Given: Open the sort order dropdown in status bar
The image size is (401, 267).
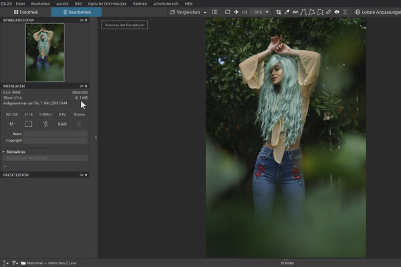Looking at the screenshot, I should (5, 263).
